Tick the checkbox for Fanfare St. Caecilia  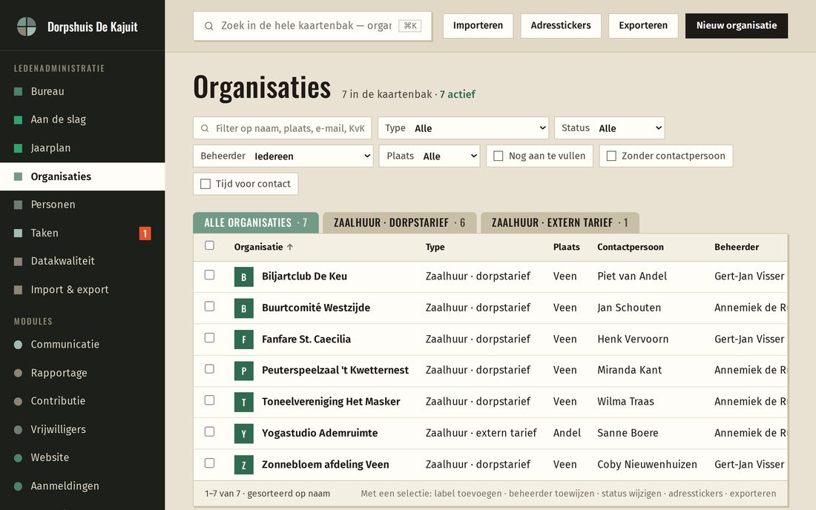209,337
